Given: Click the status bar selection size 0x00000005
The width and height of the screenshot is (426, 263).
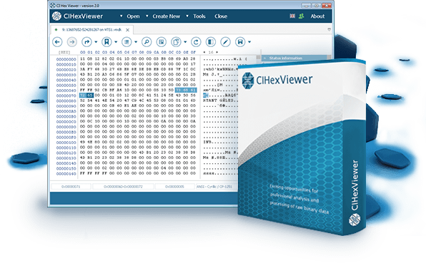Looking at the screenshot, I should click(x=174, y=187).
